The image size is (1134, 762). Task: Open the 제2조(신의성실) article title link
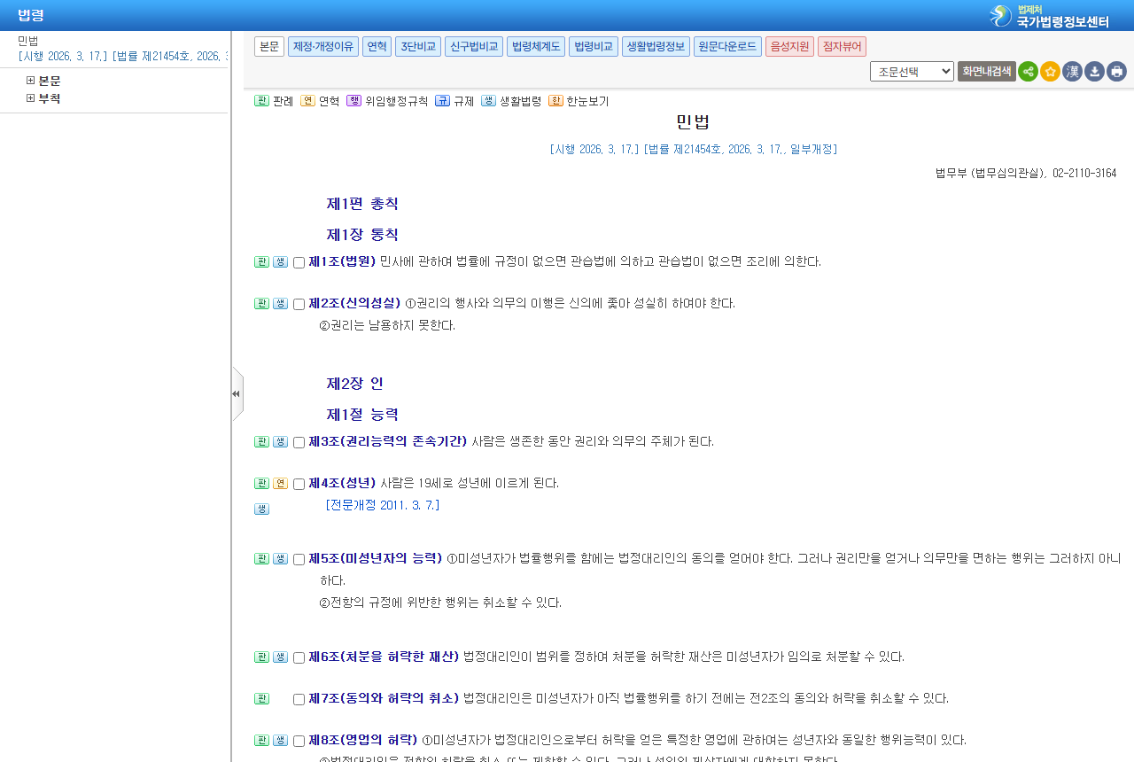point(354,304)
